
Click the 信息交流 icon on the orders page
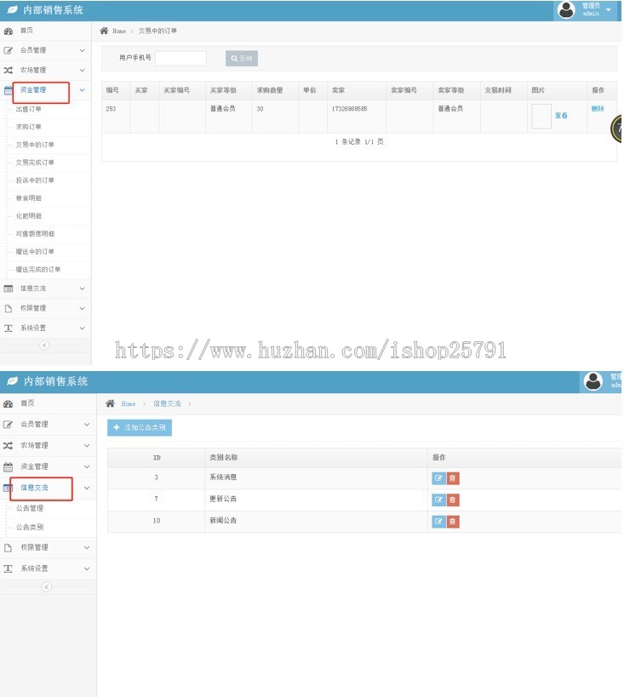(9, 289)
